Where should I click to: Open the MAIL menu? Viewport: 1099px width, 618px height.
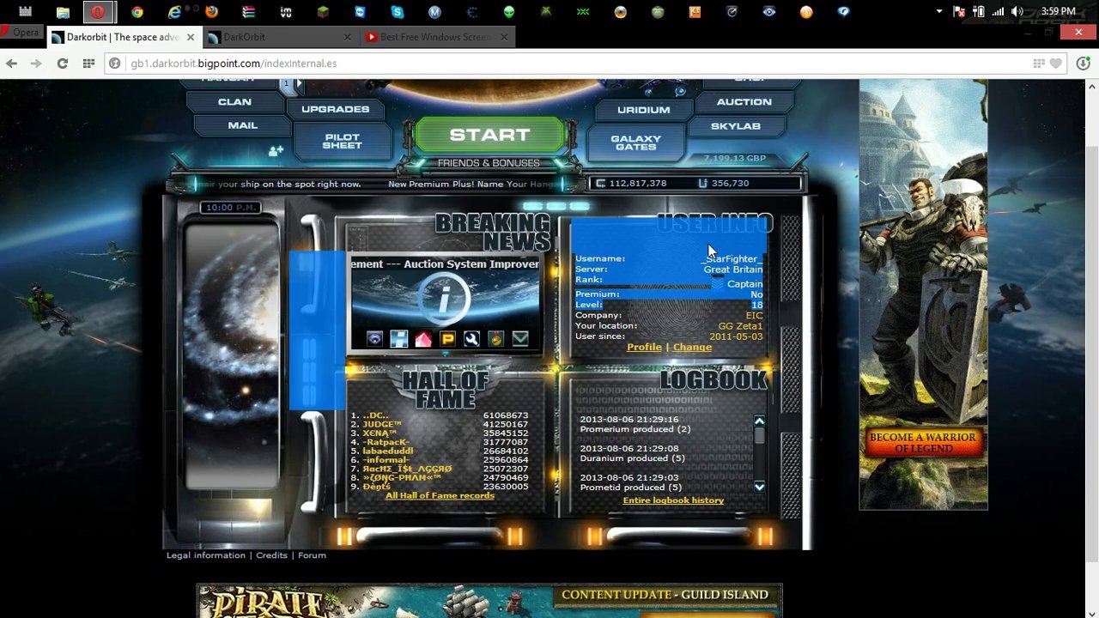coord(242,125)
